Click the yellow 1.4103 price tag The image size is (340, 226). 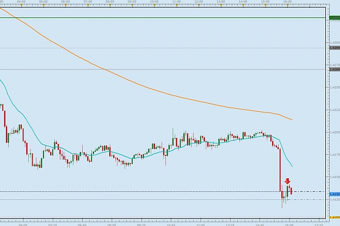click(x=335, y=217)
